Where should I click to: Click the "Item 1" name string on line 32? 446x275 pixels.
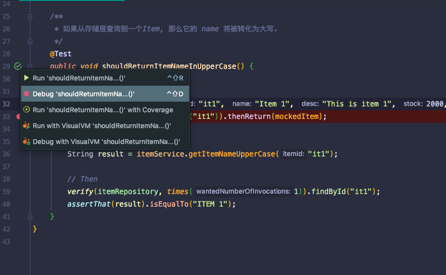pos(272,104)
